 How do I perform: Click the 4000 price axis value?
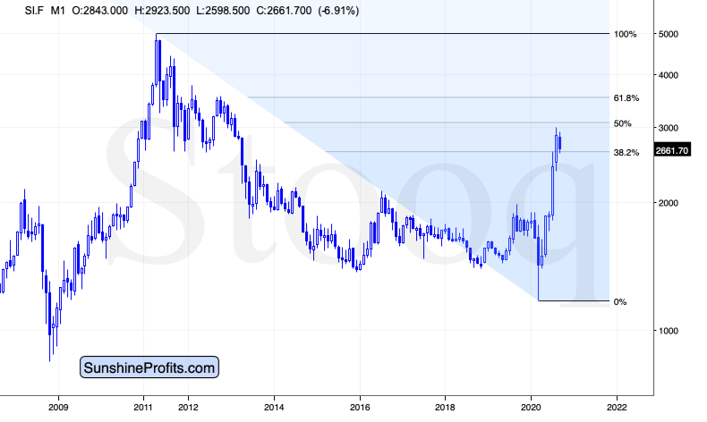pos(669,75)
